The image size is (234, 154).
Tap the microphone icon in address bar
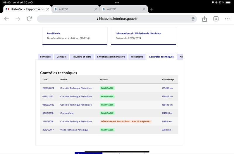tap(193, 19)
